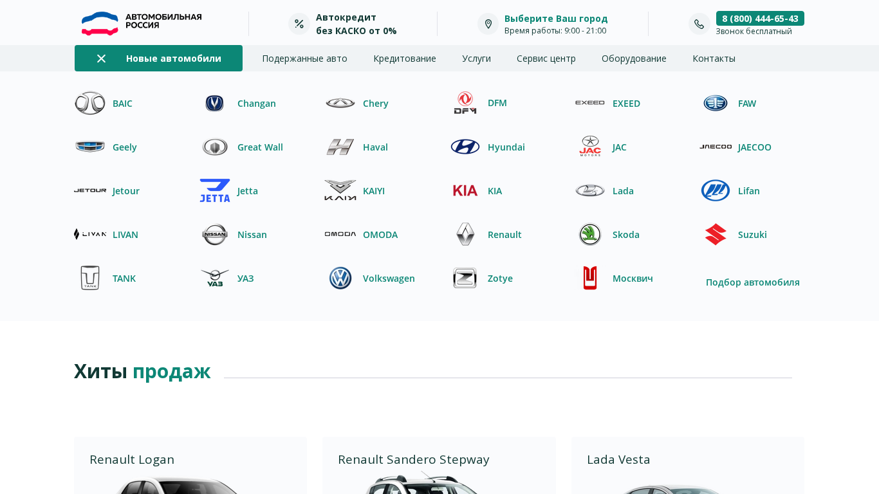
Task: Click the Great Wall brand logo icon
Action: [x=215, y=147]
